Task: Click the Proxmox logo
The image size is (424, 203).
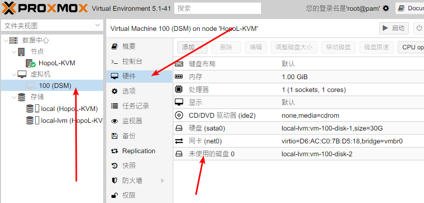Action: pyautogui.click(x=44, y=8)
